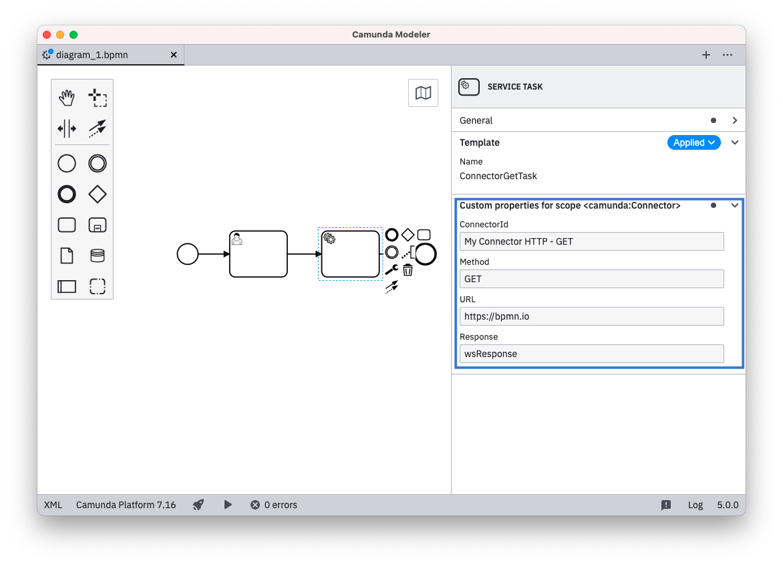Choose the create/remove space tool
Image resolution: width=783 pixels, height=565 pixels.
67,128
